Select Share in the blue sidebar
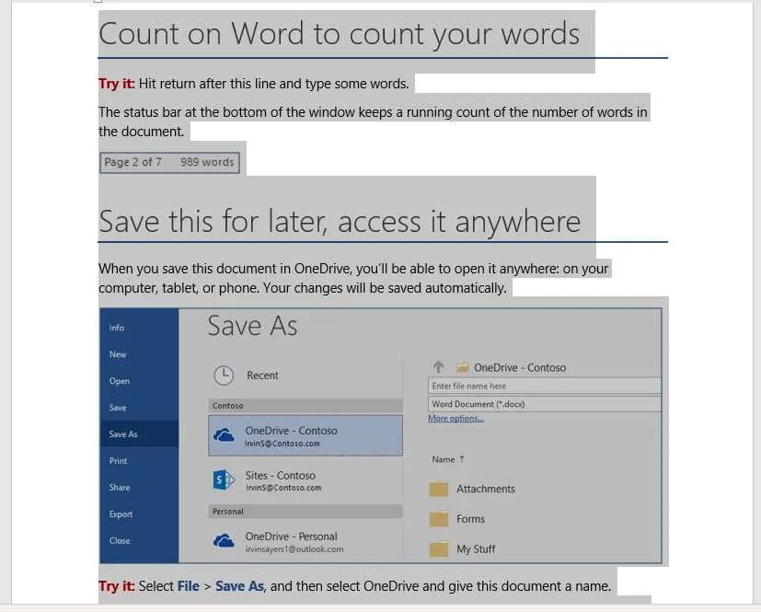The height and width of the screenshot is (612, 761). pyautogui.click(x=120, y=487)
